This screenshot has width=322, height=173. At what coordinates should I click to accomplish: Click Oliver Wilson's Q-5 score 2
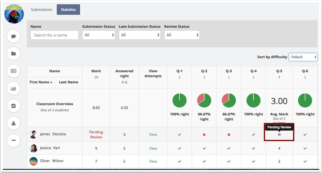click(x=279, y=161)
